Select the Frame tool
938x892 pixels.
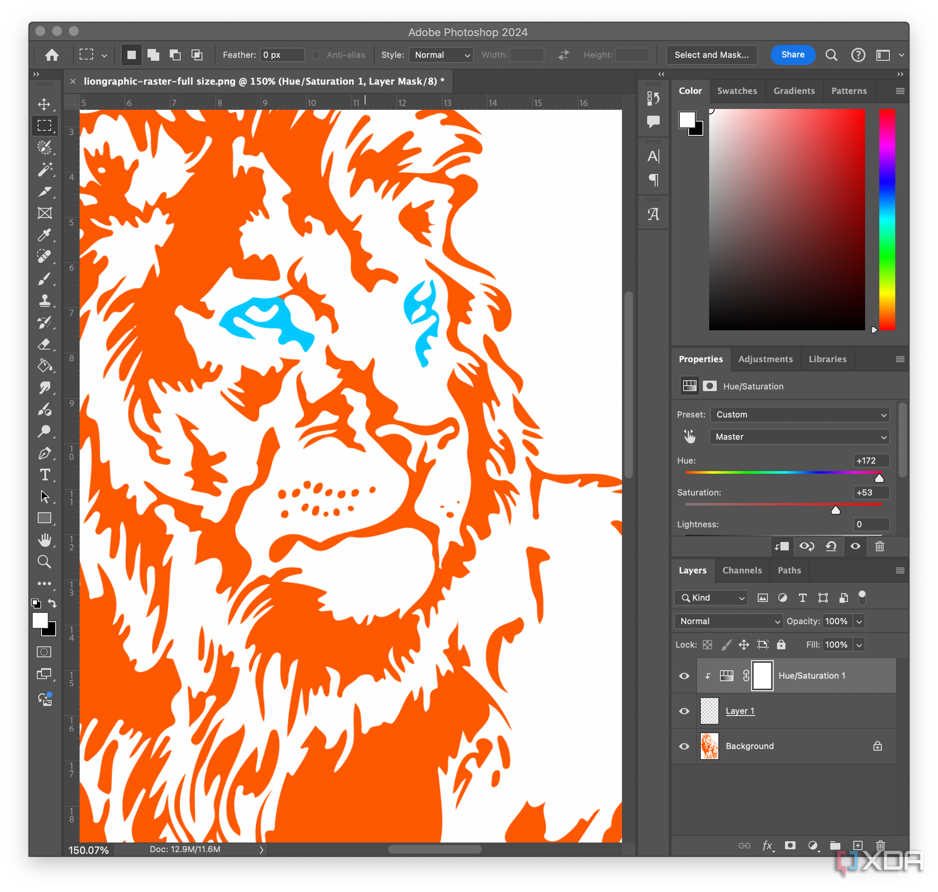click(45, 213)
